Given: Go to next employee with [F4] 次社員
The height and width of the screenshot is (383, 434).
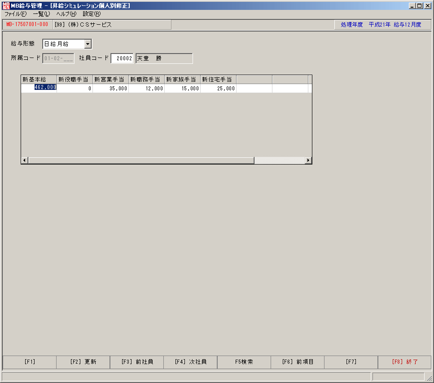Looking at the screenshot, I should pyautogui.click(x=190, y=362).
